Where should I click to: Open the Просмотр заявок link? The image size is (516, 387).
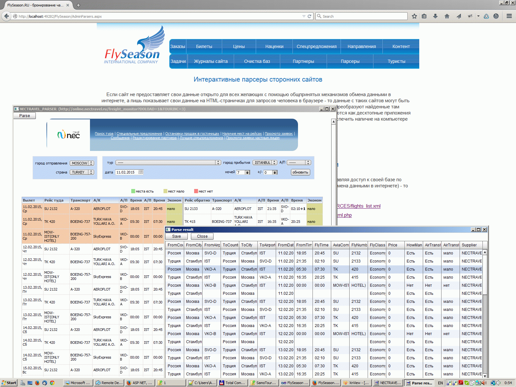point(279,134)
